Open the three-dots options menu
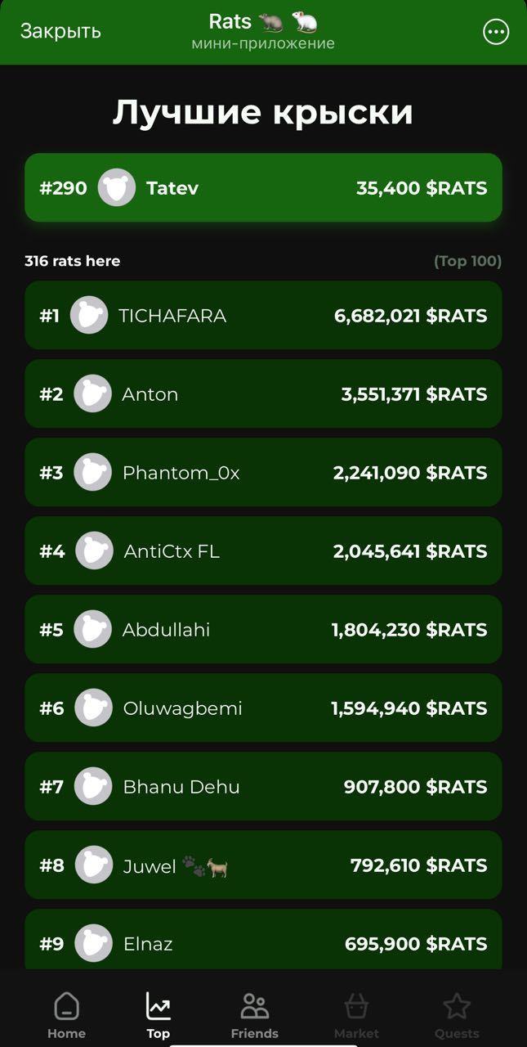Screen dimensions: 527x1047 (x=496, y=32)
